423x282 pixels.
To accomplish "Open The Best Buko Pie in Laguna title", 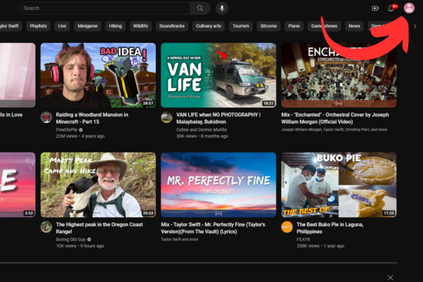I will click(330, 228).
